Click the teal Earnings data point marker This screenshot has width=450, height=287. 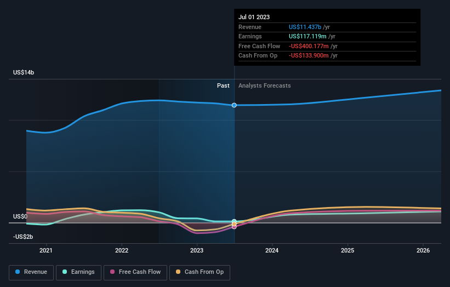(x=234, y=221)
